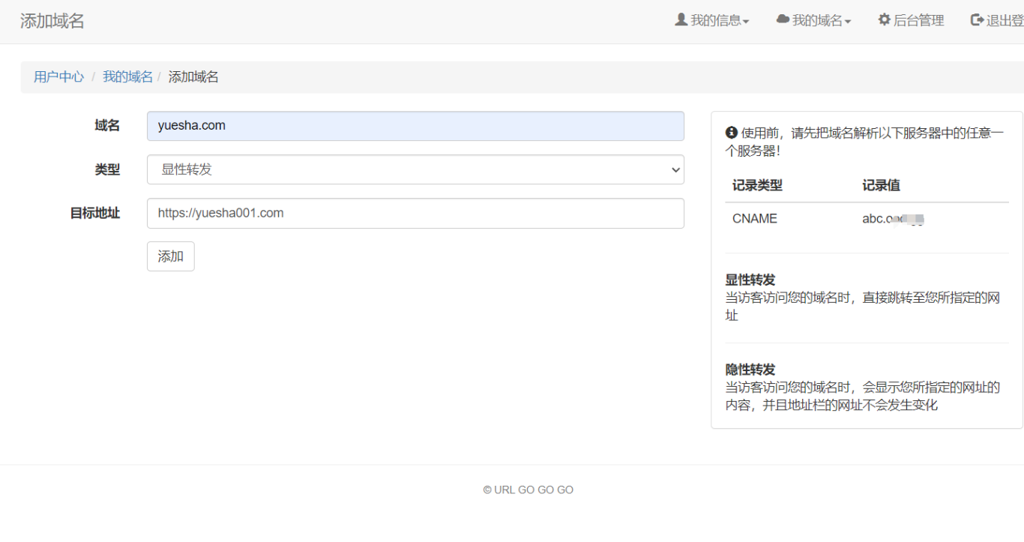Click the CNAME record type cell

click(x=755, y=219)
